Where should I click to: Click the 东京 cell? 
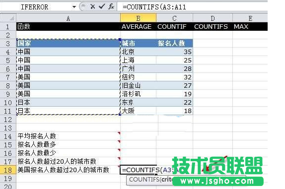pos(138,102)
